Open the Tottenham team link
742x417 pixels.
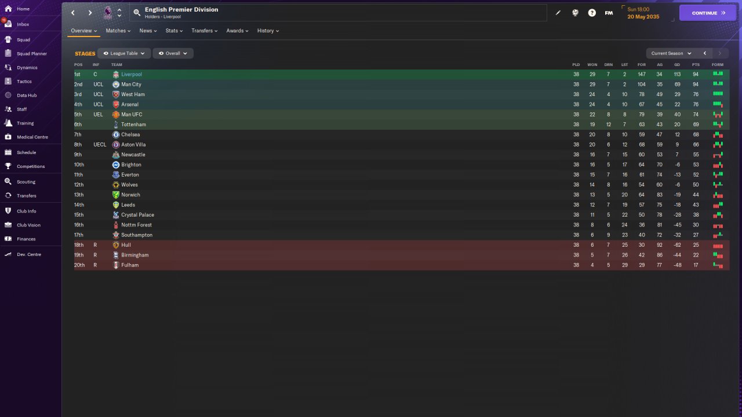[x=133, y=125]
